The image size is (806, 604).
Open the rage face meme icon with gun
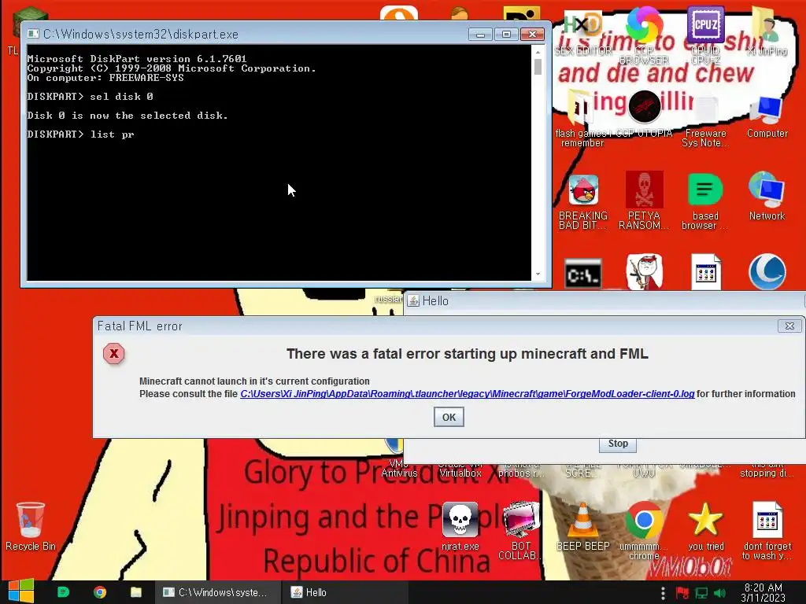point(644,271)
